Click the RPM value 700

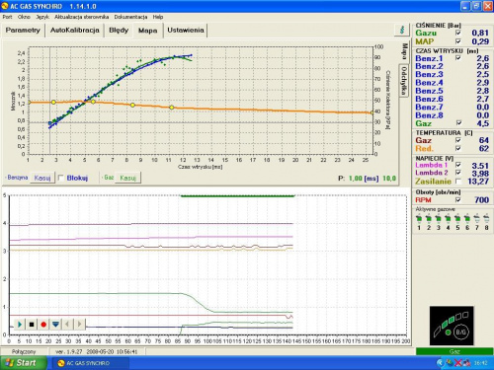point(481,199)
